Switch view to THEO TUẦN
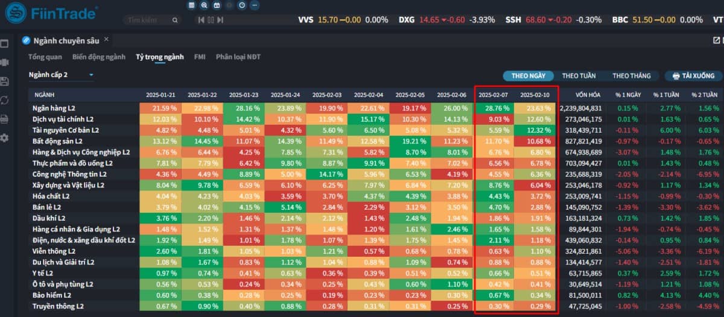Viewport: 724px width, 317px height. (579, 76)
